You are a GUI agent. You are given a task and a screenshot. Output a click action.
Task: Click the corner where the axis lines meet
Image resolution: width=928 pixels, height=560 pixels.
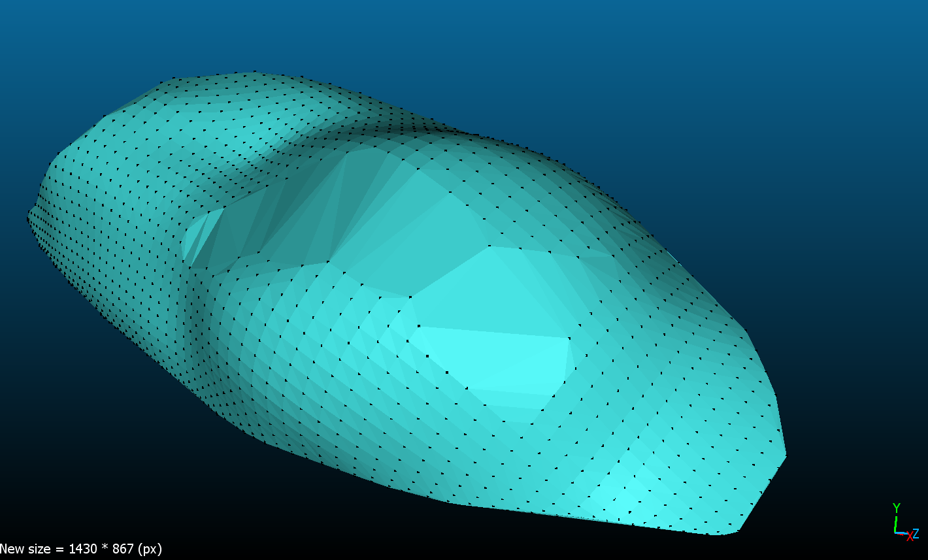[895, 533]
